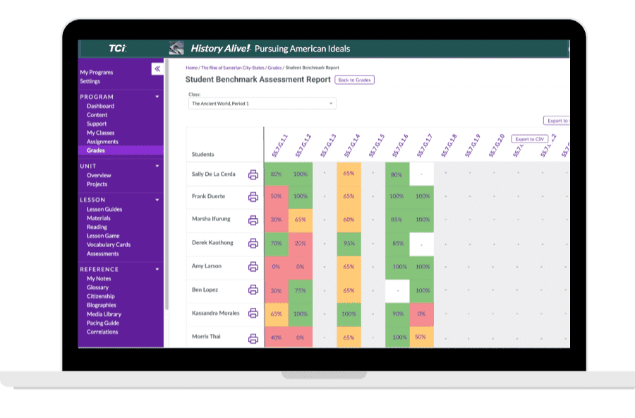The width and height of the screenshot is (635, 418).
Task: Open Reading in sidebar
Action: click(x=97, y=227)
